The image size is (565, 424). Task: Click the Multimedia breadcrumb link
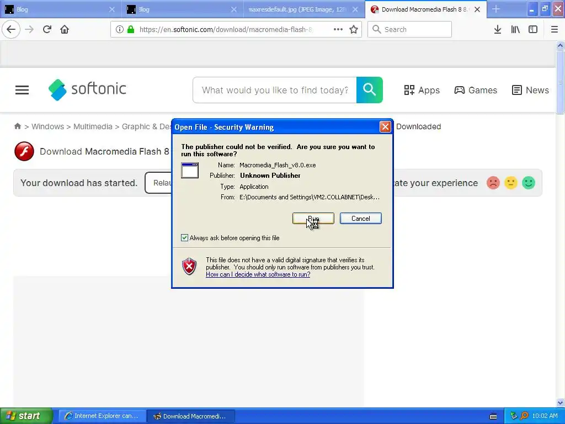coord(93,126)
